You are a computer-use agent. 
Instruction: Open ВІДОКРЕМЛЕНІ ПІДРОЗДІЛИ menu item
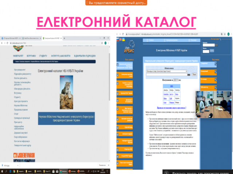pyautogui.click(x=85, y=56)
